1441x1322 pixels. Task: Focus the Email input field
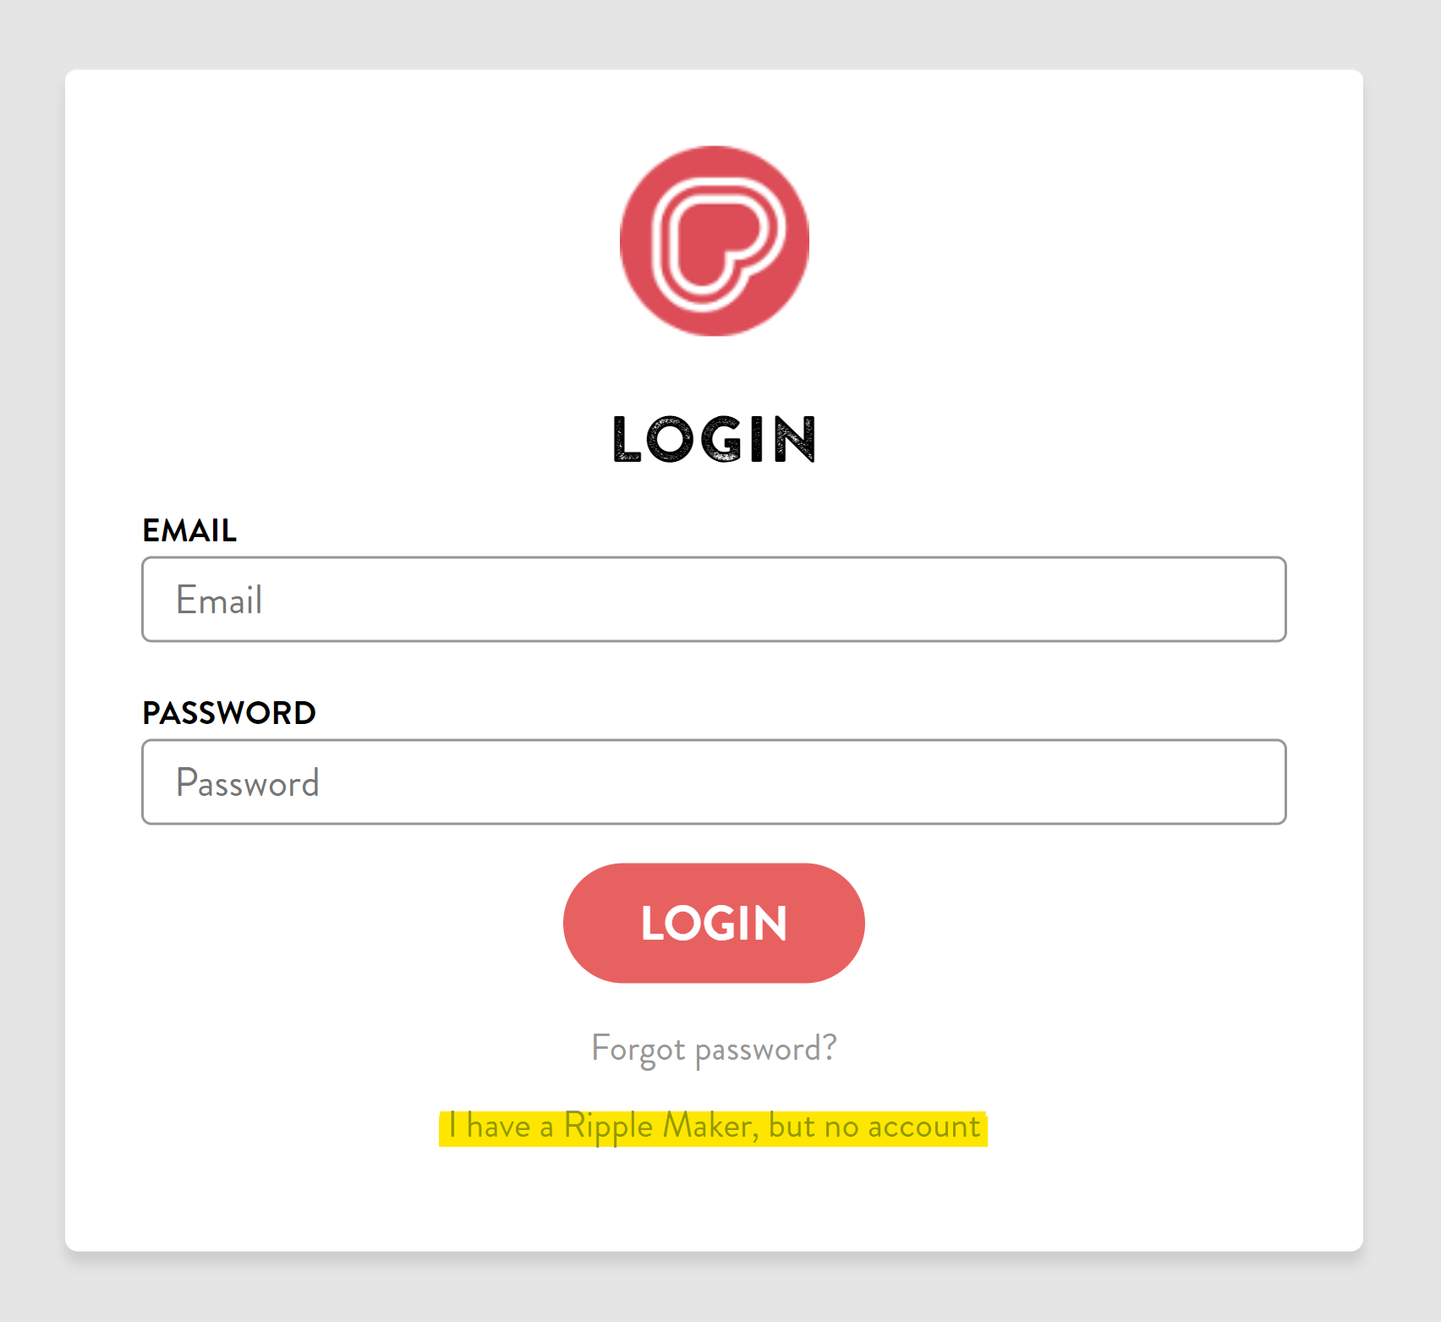point(714,599)
